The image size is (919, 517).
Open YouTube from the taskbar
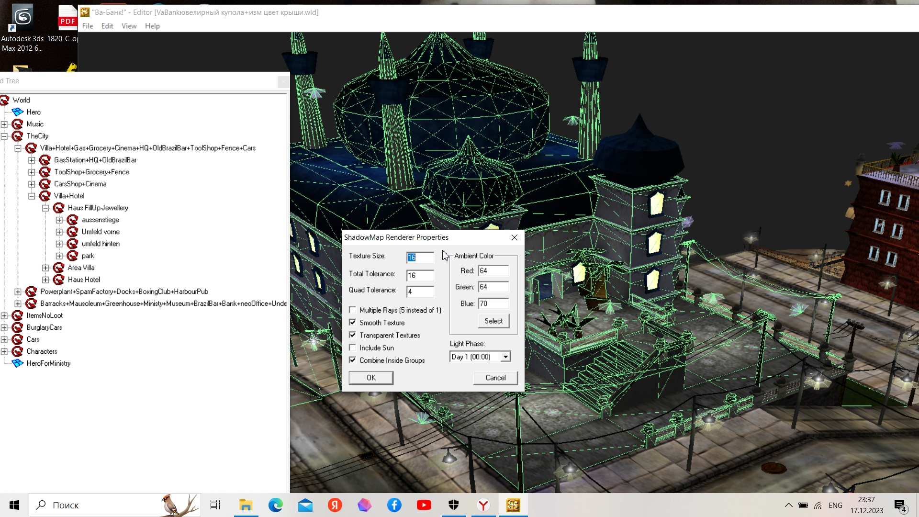click(x=424, y=505)
